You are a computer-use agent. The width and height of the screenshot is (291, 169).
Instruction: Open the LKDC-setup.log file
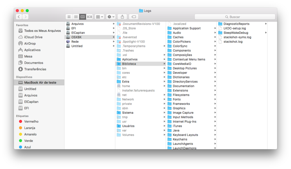[235, 28]
